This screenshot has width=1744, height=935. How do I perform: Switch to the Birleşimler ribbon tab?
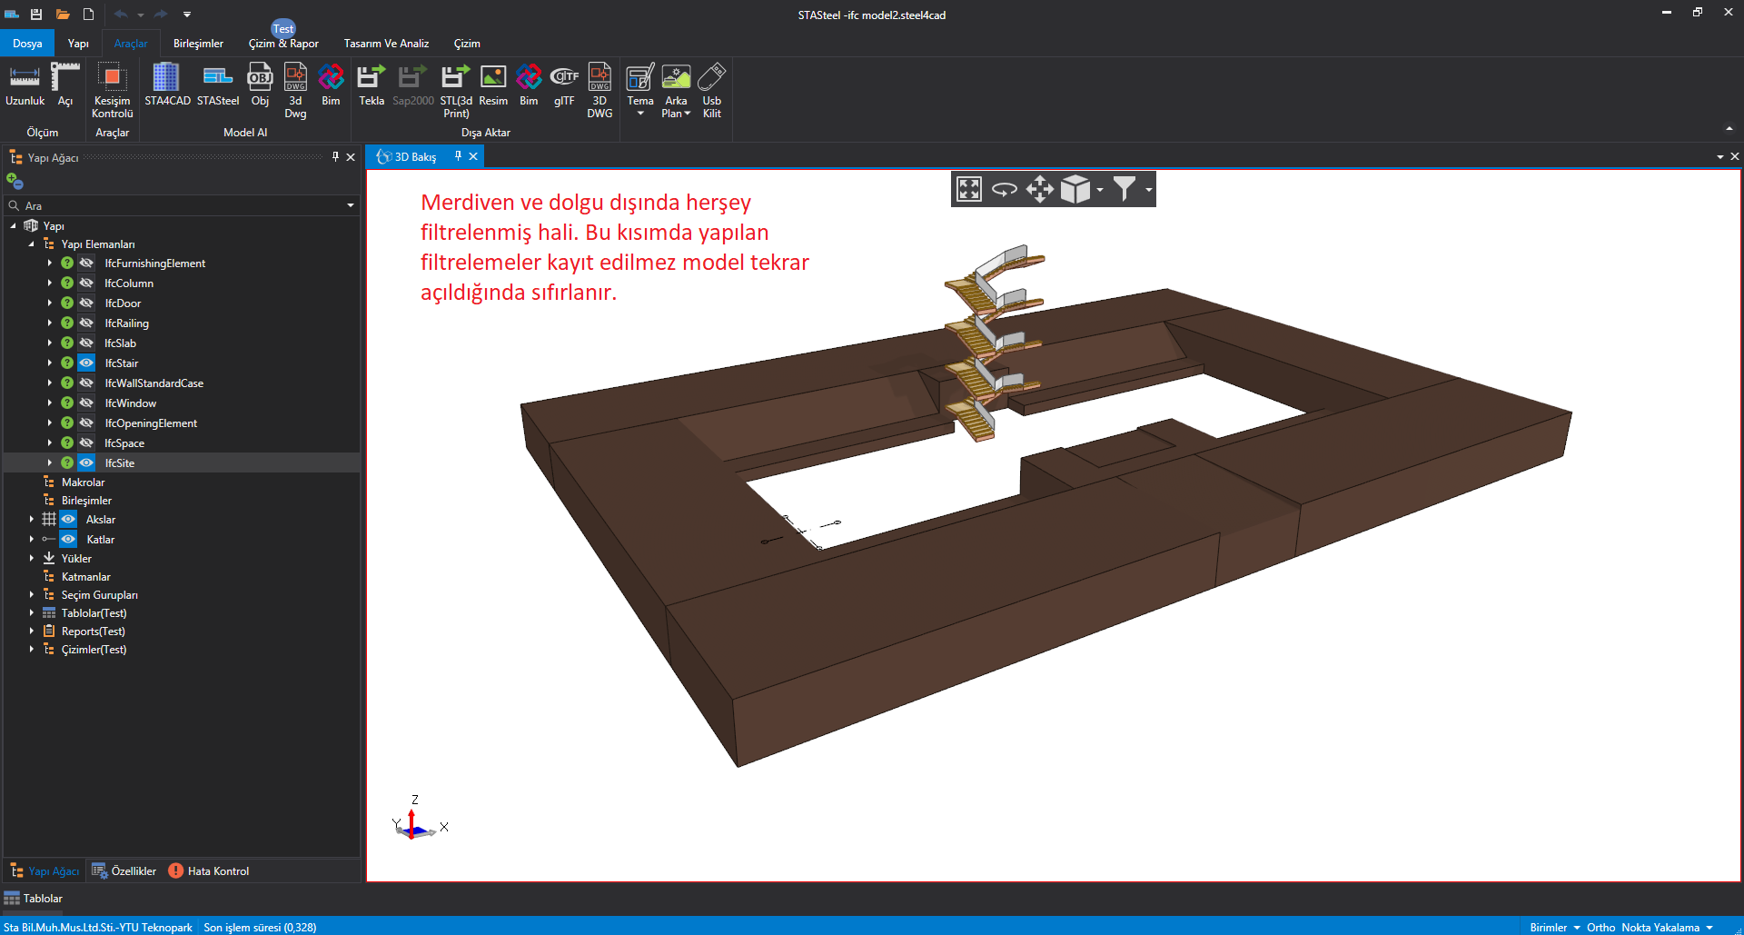(x=198, y=44)
